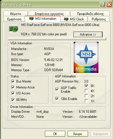Click the MS-StarForce GeForce 6800 adapter name
The width and height of the screenshot is (113, 139).
tap(60, 25)
